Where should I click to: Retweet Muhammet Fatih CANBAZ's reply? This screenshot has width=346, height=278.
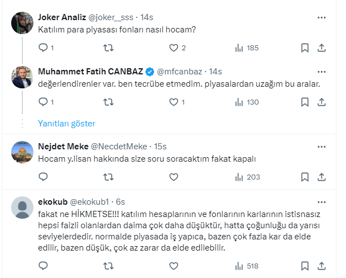108,102
